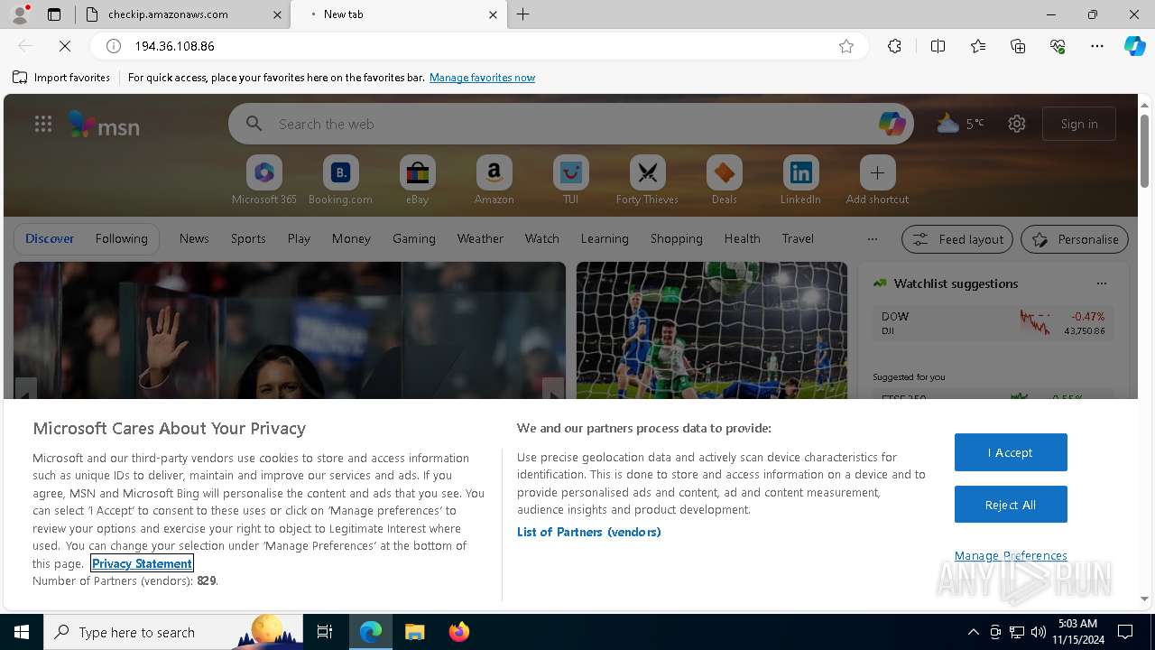This screenshot has height=650, width=1155.
Task: Open the Collections icon
Action: tap(1018, 46)
